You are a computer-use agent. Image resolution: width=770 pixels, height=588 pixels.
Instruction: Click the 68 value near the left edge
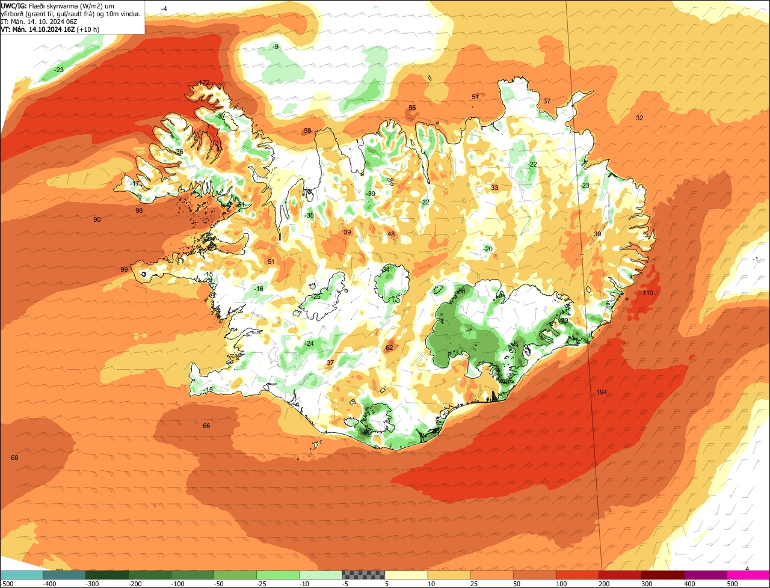[x=14, y=458]
